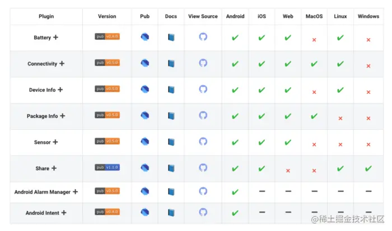Screen dimensions: 392x231
Task: Open the Battery plugin Pub icon
Action: (x=145, y=37)
